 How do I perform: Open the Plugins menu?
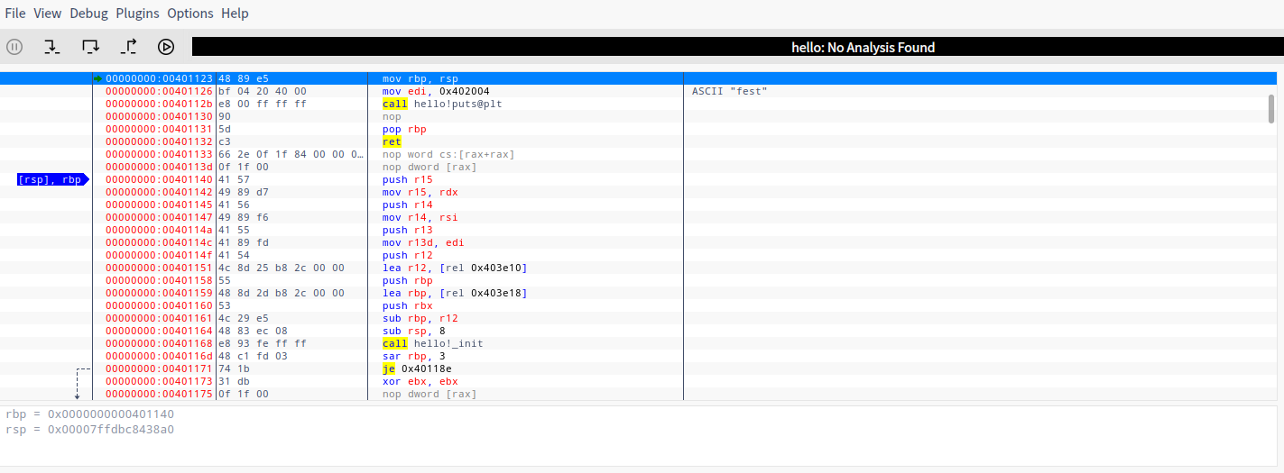coord(137,14)
